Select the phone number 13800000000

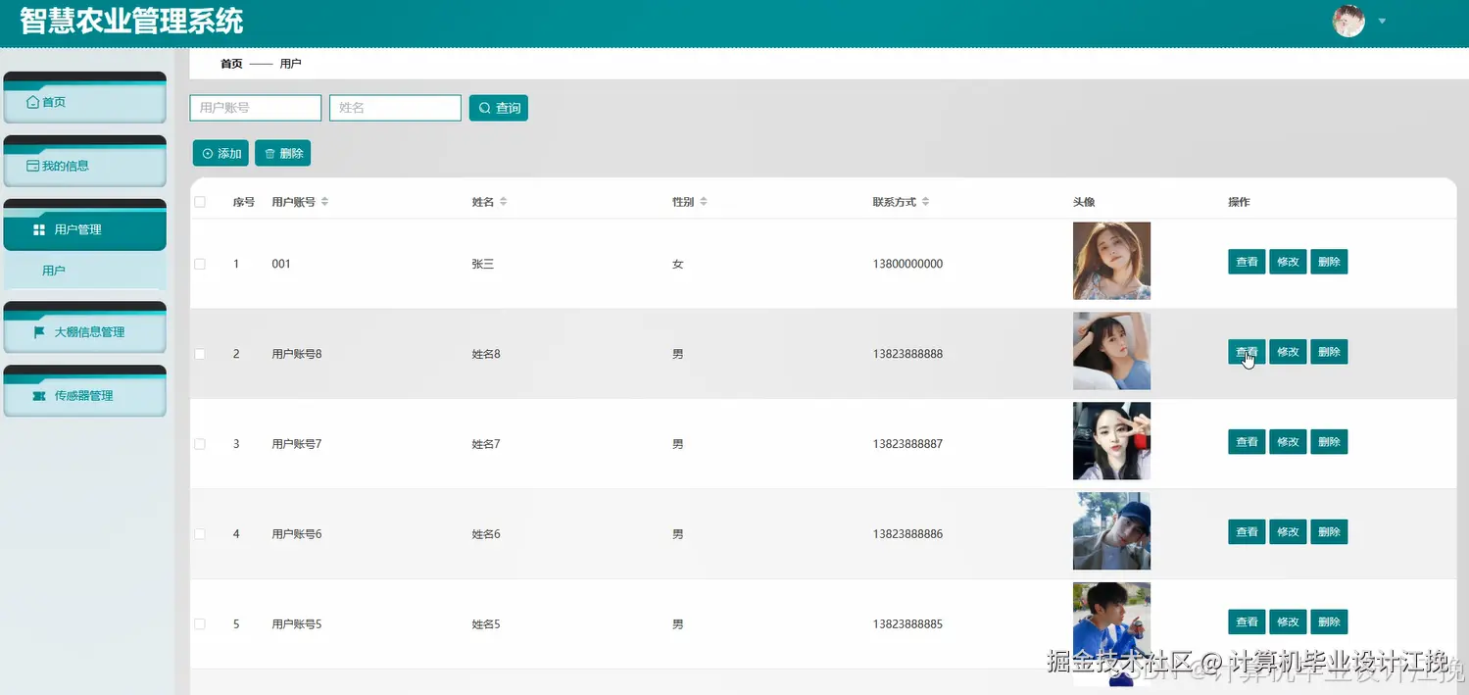click(907, 264)
